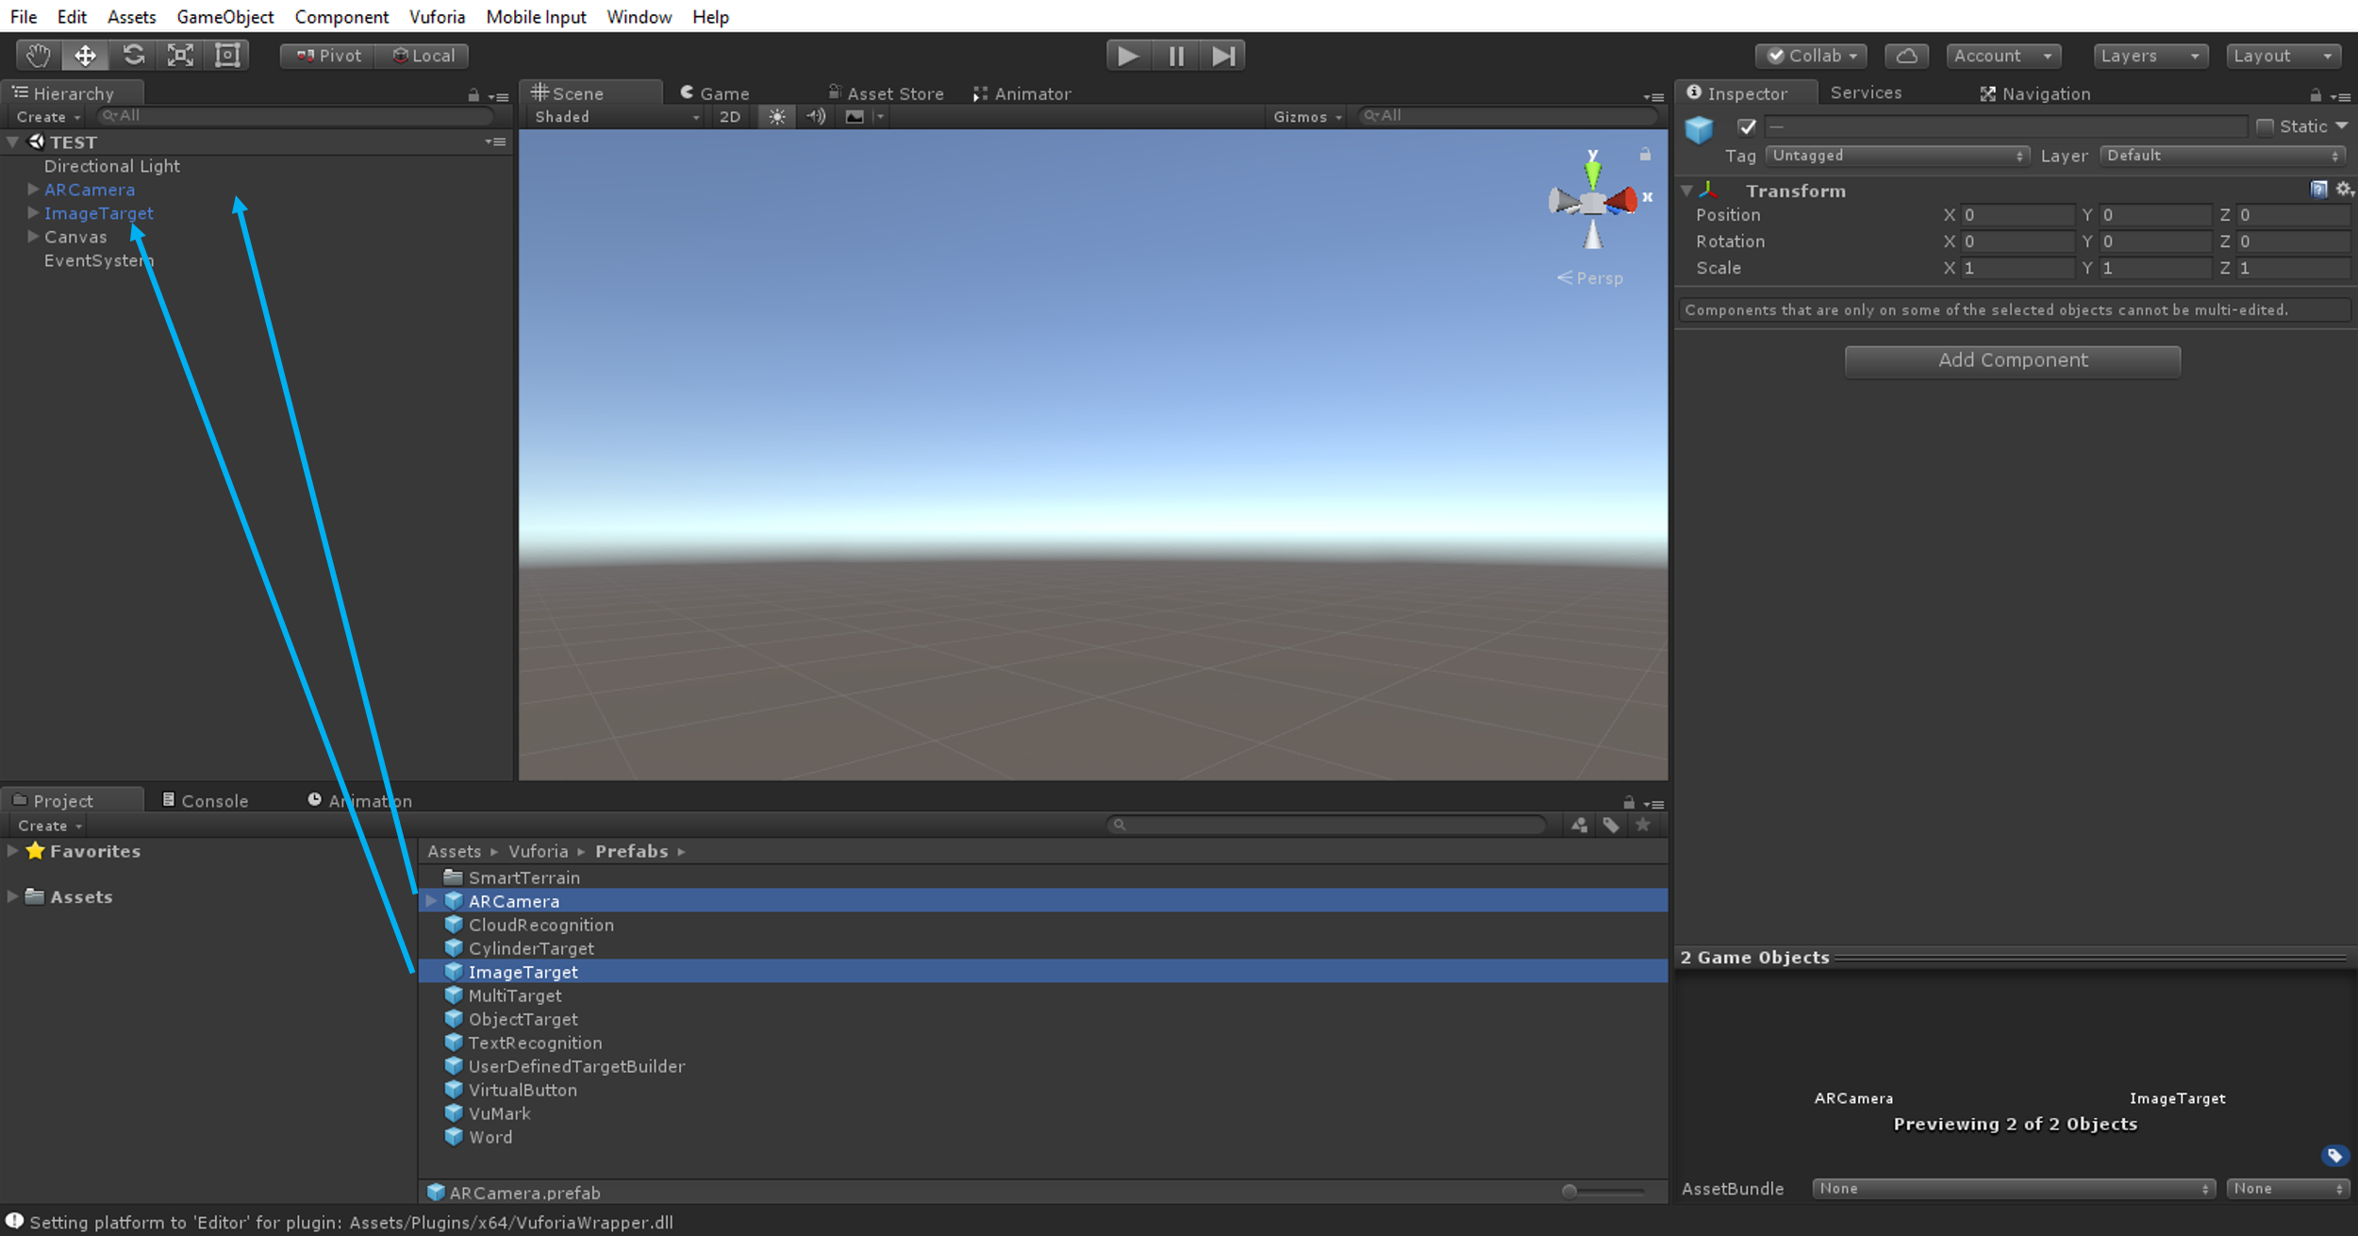2358x1236 pixels.
Task: Enable the Static checkbox
Action: (2265, 126)
